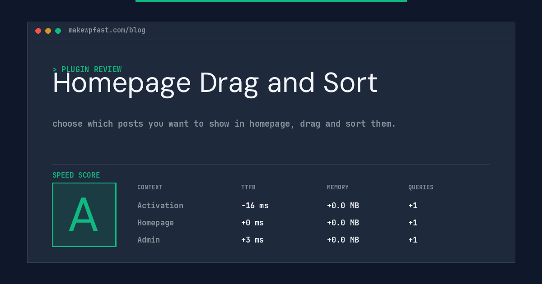Viewport: 542px width, 284px height.
Task: Click the +3 ms TTFB value
Action: pyautogui.click(x=252, y=240)
